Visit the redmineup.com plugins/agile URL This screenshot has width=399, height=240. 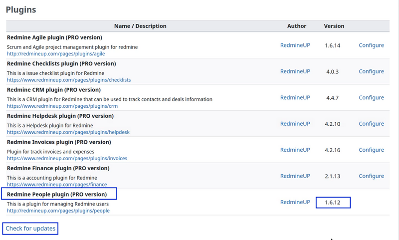click(x=56, y=54)
